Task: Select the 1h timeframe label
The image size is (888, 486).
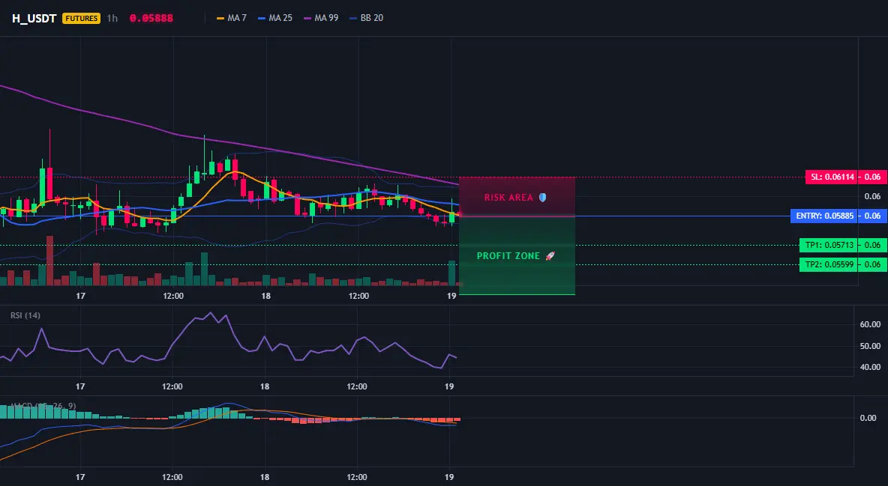Action: pos(112,18)
